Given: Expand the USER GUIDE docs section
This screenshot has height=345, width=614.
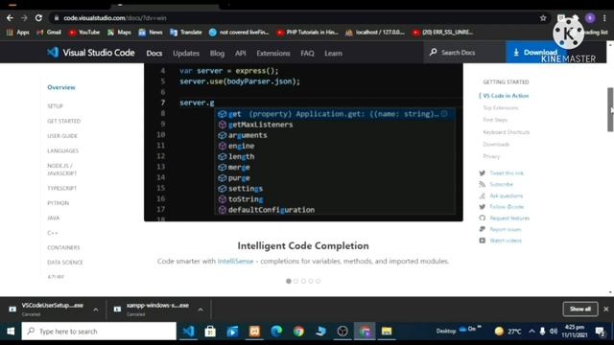Looking at the screenshot, I should (62, 136).
